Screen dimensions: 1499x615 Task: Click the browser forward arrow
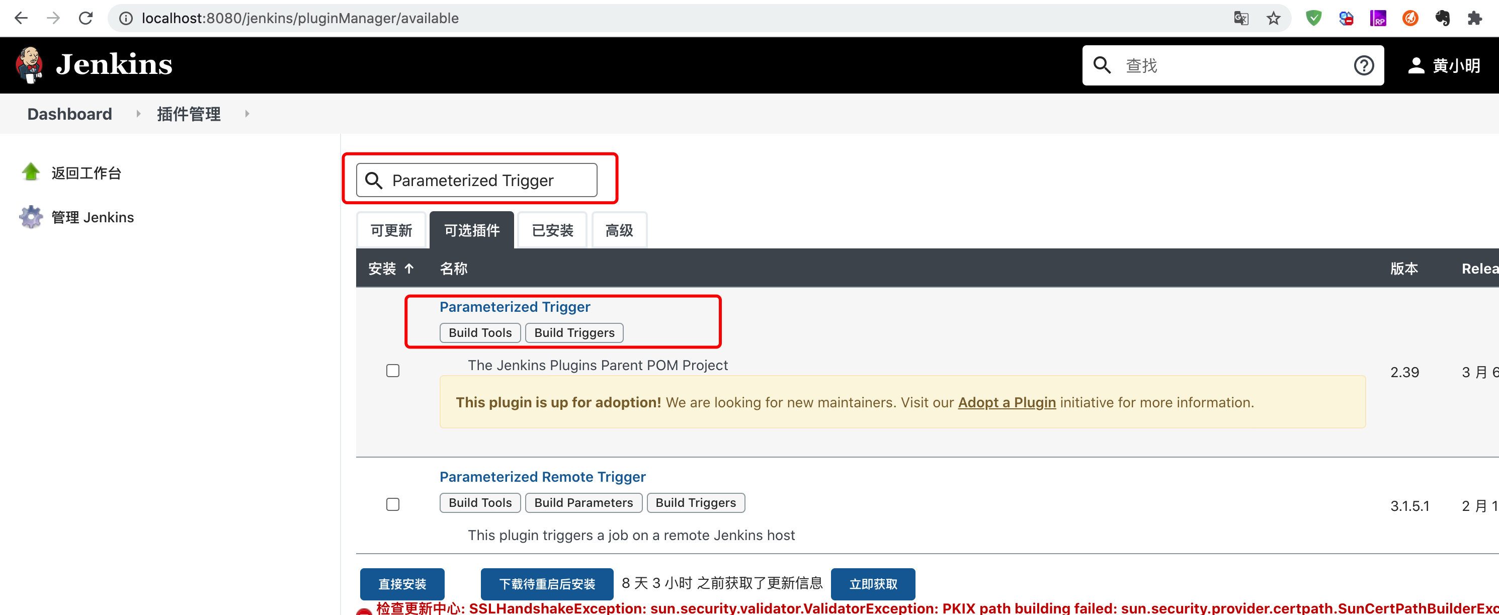[53, 18]
